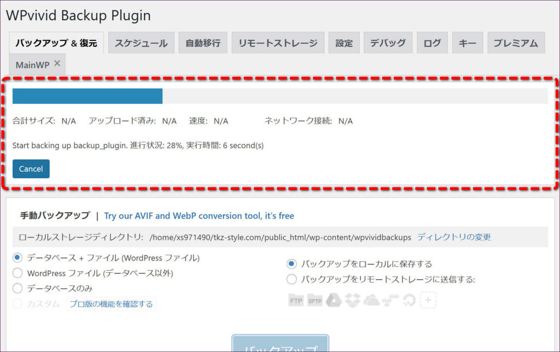Pick the Amazon S3 storage icon
This screenshot has height=352, width=560.
[x=390, y=301]
